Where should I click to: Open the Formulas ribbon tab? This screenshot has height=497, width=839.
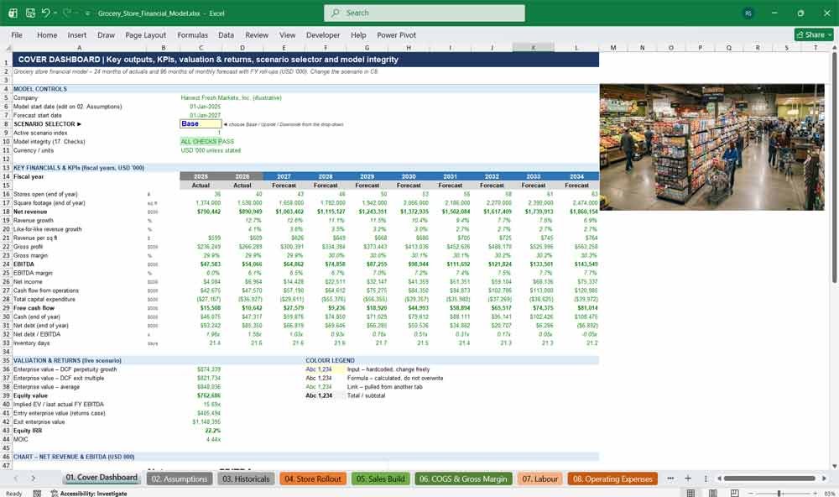tap(193, 34)
